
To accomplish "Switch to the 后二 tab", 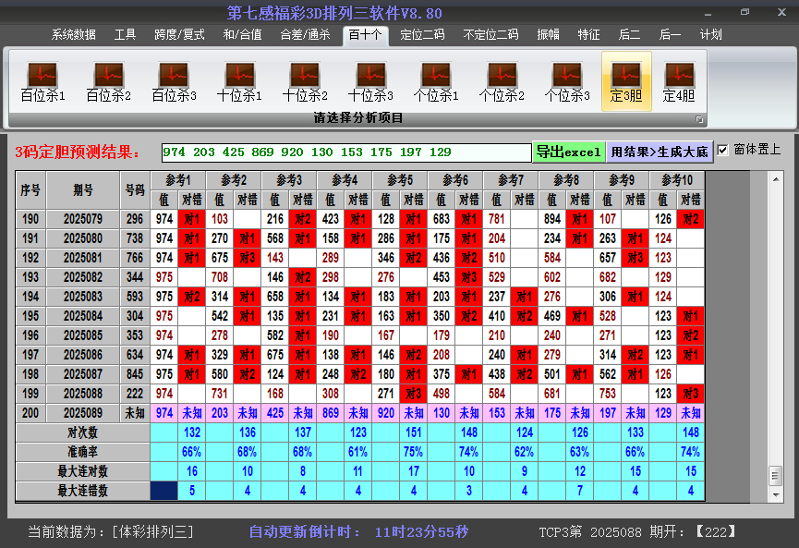I will point(629,35).
